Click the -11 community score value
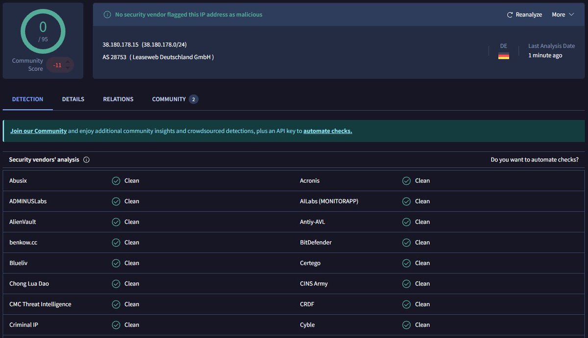 click(x=57, y=65)
